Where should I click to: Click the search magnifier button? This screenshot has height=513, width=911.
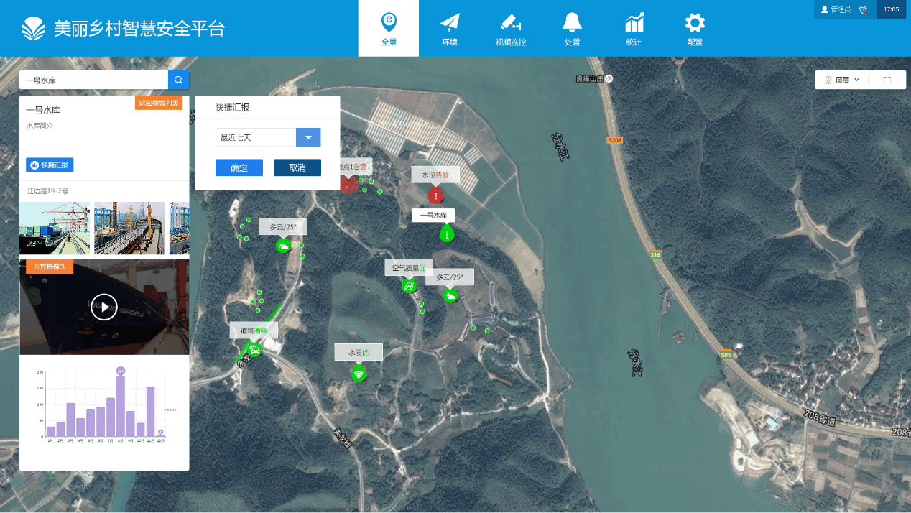click(x=178, y=80)
